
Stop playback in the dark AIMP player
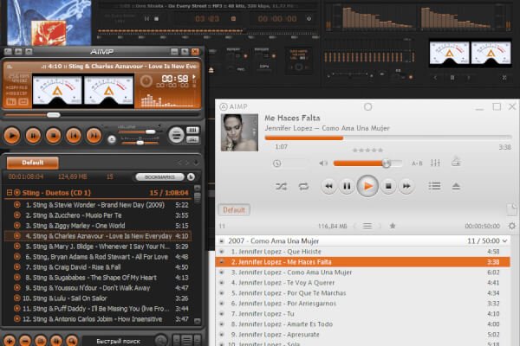[53, 136]
